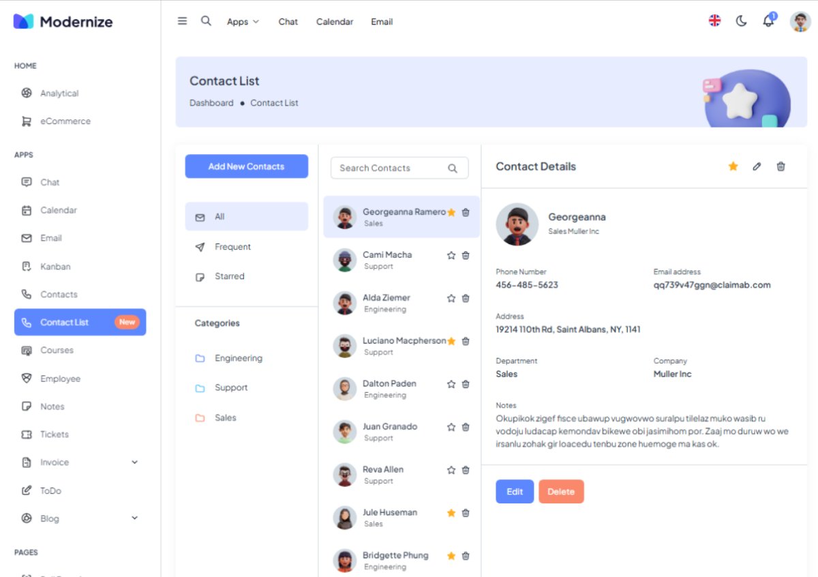Viewport: 818px width, 577px height.
Task: Unstar the Luciano Macpherson contact
Action: (x=451, y=341)
